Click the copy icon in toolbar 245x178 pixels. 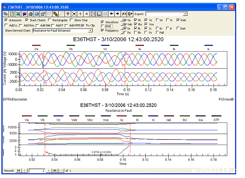[x=6, y=14]
